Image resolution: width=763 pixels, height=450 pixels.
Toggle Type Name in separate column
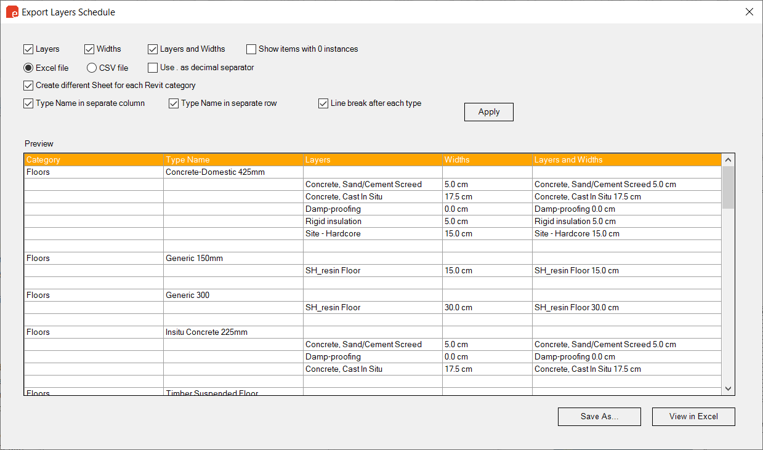coord(28,103)
